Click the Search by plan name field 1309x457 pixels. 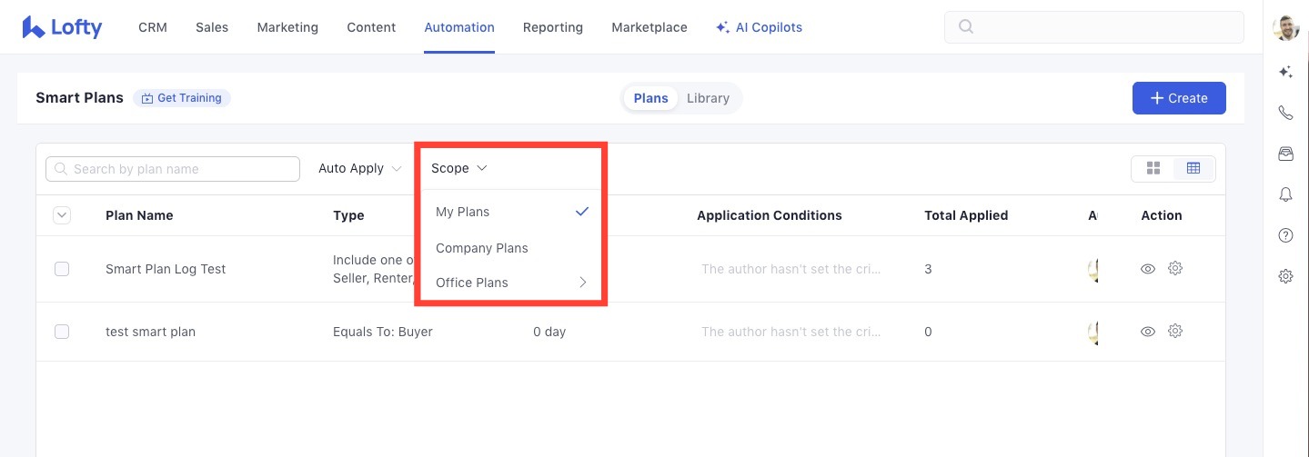click(173, 169)
